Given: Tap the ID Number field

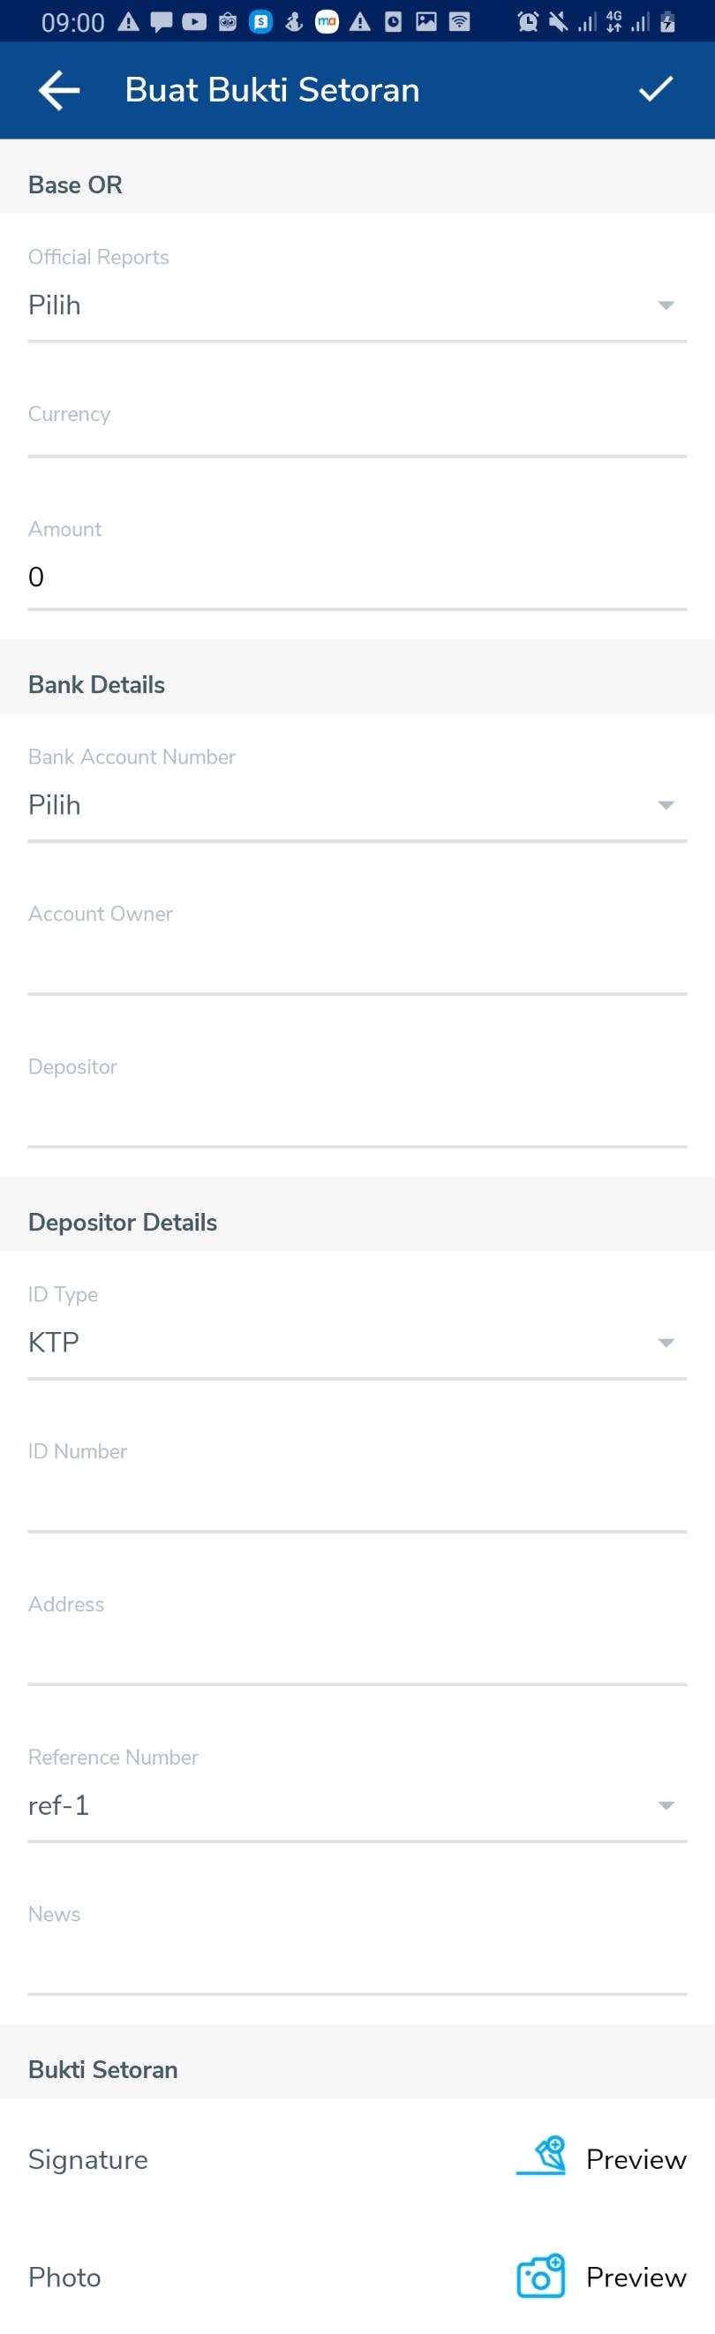Looking at the screenshot, I should click(357, 1501).
